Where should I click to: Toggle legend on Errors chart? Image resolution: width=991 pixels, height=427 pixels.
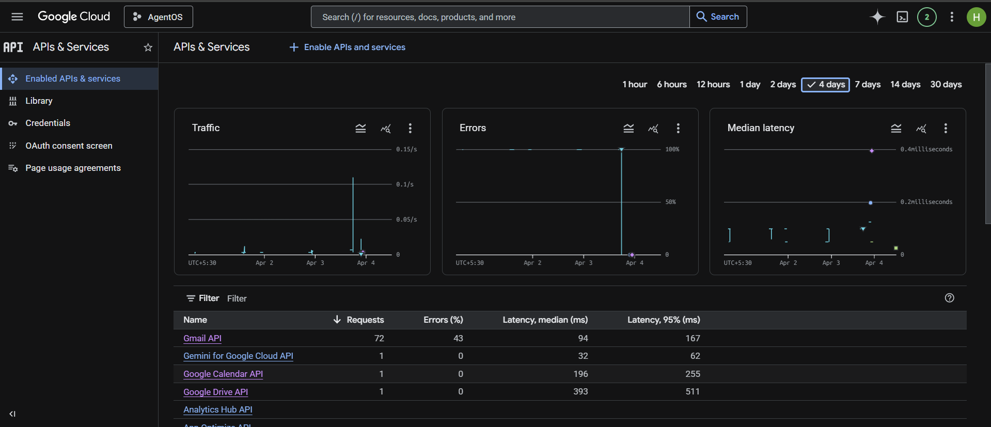(628, 128)
